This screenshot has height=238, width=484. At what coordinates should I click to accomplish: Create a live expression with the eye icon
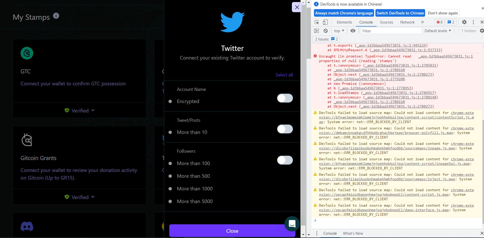tap(353, 31)
